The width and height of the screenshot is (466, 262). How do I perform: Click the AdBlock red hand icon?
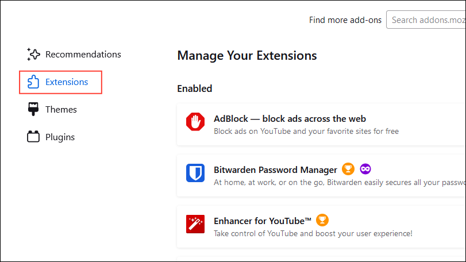click(x=195, y=122)
